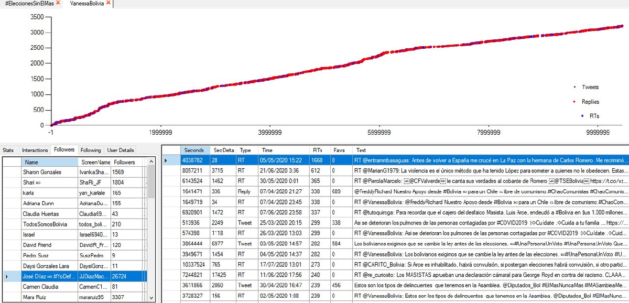
Task: Select retweet of @re_curiosito about MASISTAS
Action: click(x=490, y=275)
